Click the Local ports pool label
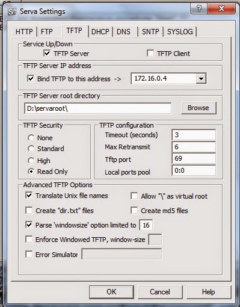240x307 pixels. click(x=128, y=172)
